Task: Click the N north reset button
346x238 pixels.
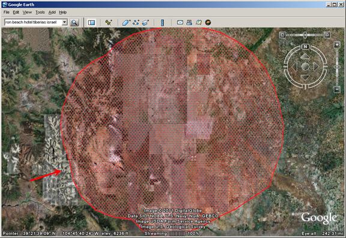Action: coord(305,47)
